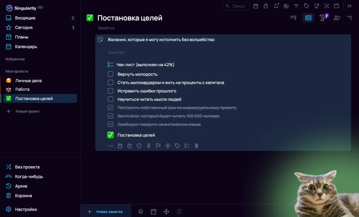Start the note's stopwatch timer

pyautogui.click(x=130, y=146)
